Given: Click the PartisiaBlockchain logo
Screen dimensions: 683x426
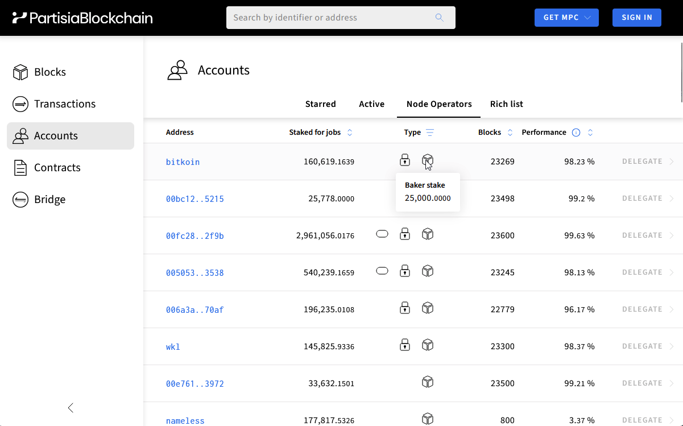Looking at the screenshot, I should 82,18.
